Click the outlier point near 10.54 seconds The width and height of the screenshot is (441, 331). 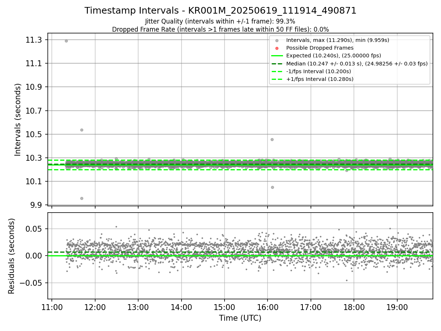[82, 130]
